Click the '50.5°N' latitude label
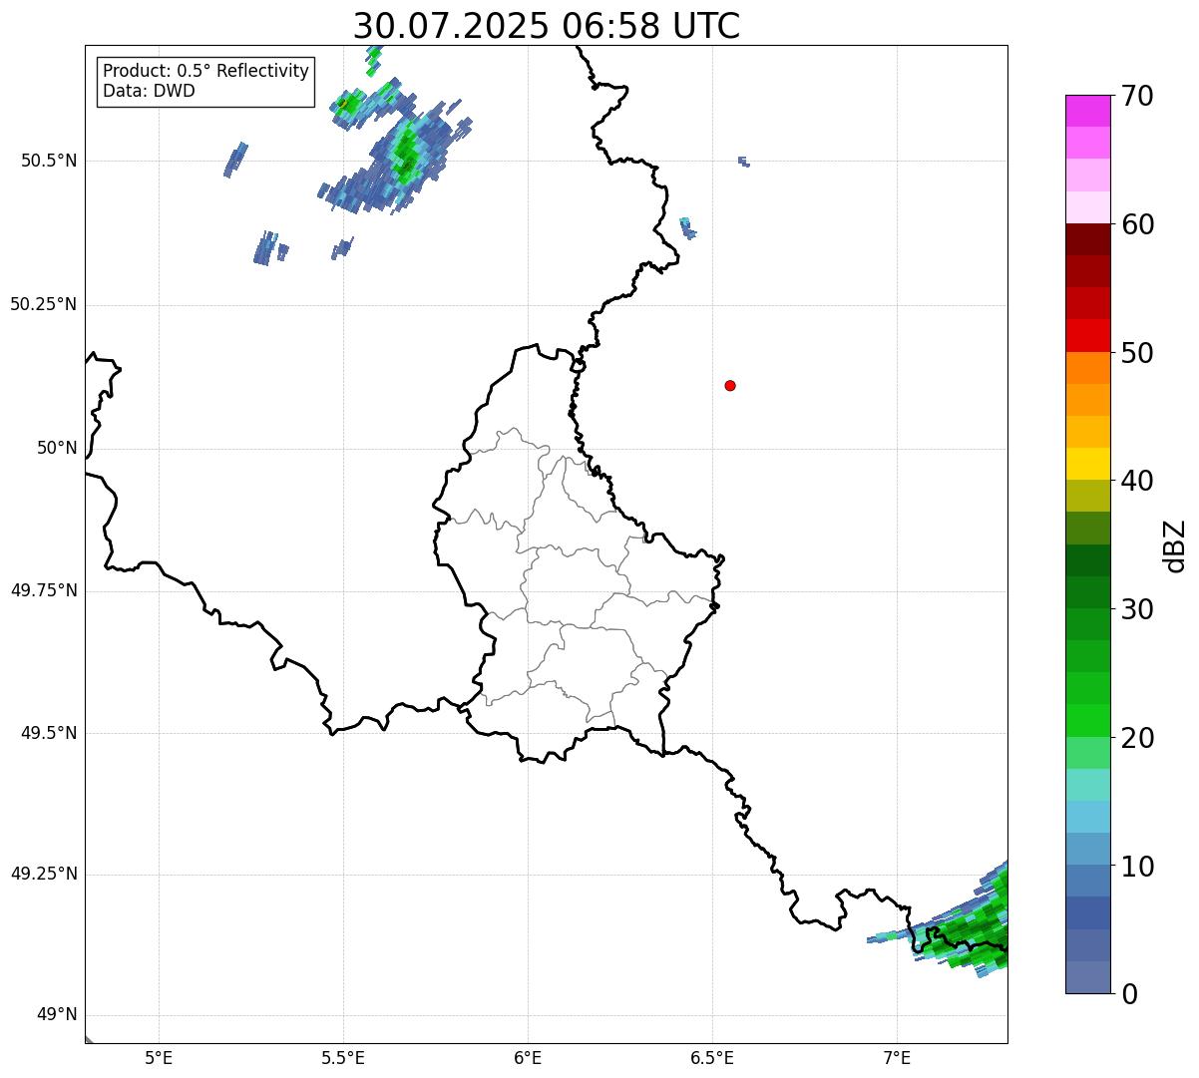Image resolution: width=1199 pixels, height=1078 pixels. click(49, 162)
